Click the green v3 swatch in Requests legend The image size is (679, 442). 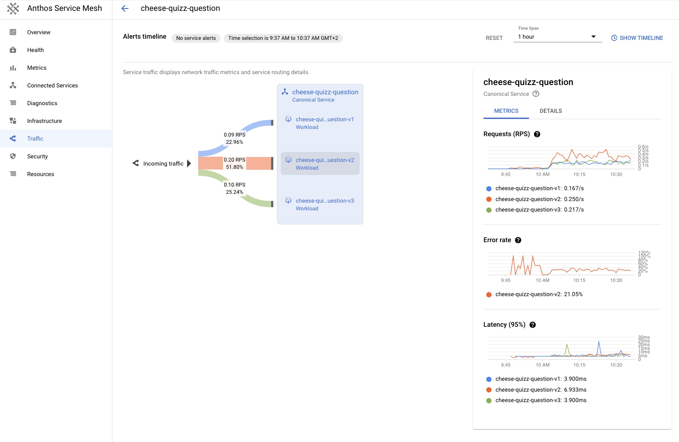489,210
